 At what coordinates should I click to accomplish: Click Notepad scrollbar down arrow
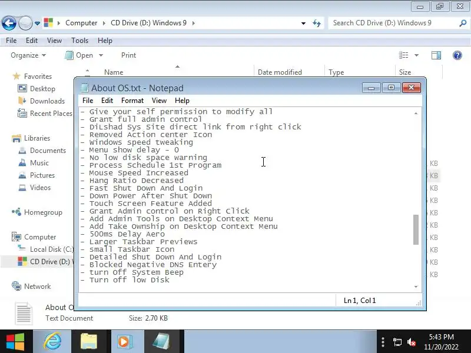(x=416, y=287)
